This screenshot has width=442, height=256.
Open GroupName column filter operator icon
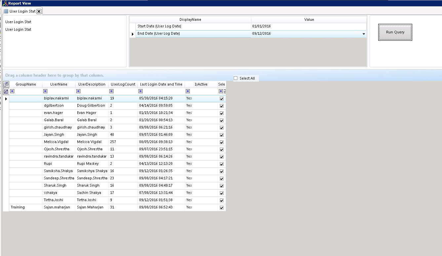coord(13,91)
